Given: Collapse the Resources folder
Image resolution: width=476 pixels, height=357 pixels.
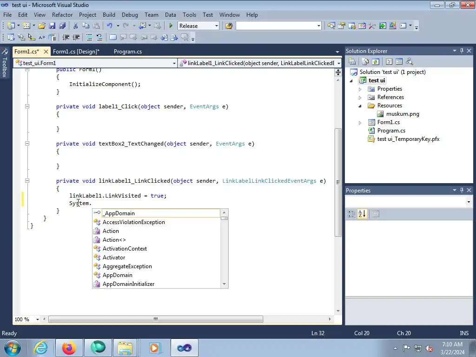Looking at the screenshot, I should (360, 106).
